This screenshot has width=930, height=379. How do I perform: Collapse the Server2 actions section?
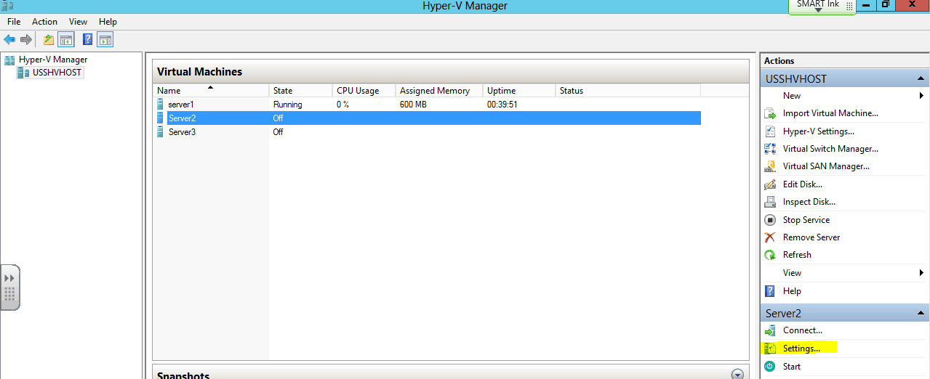pos(921,314)
